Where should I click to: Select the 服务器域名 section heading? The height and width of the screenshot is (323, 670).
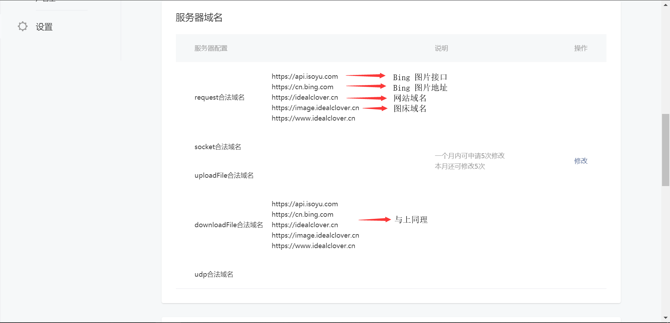click(199, 17)
